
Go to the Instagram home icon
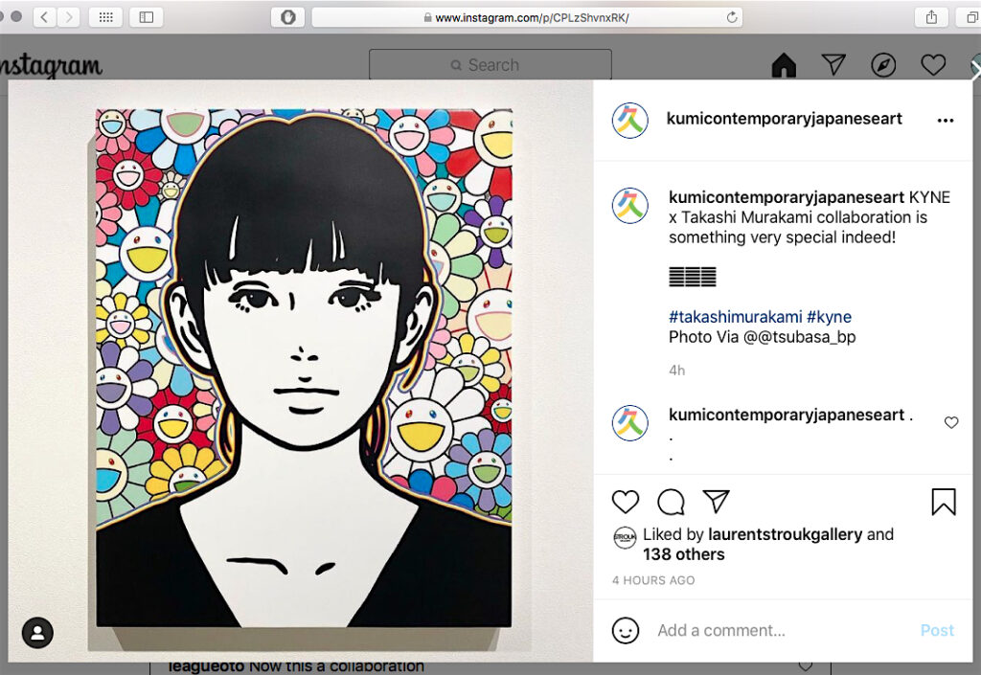(784, 65)
